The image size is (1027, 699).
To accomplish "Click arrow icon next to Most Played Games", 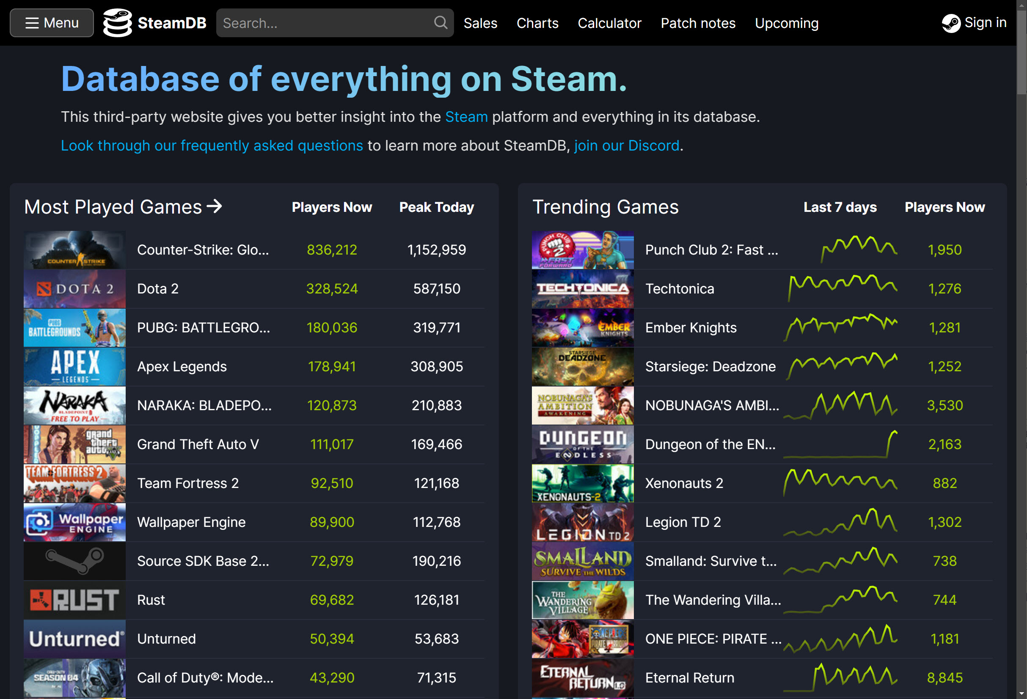I will pos(215,206).
